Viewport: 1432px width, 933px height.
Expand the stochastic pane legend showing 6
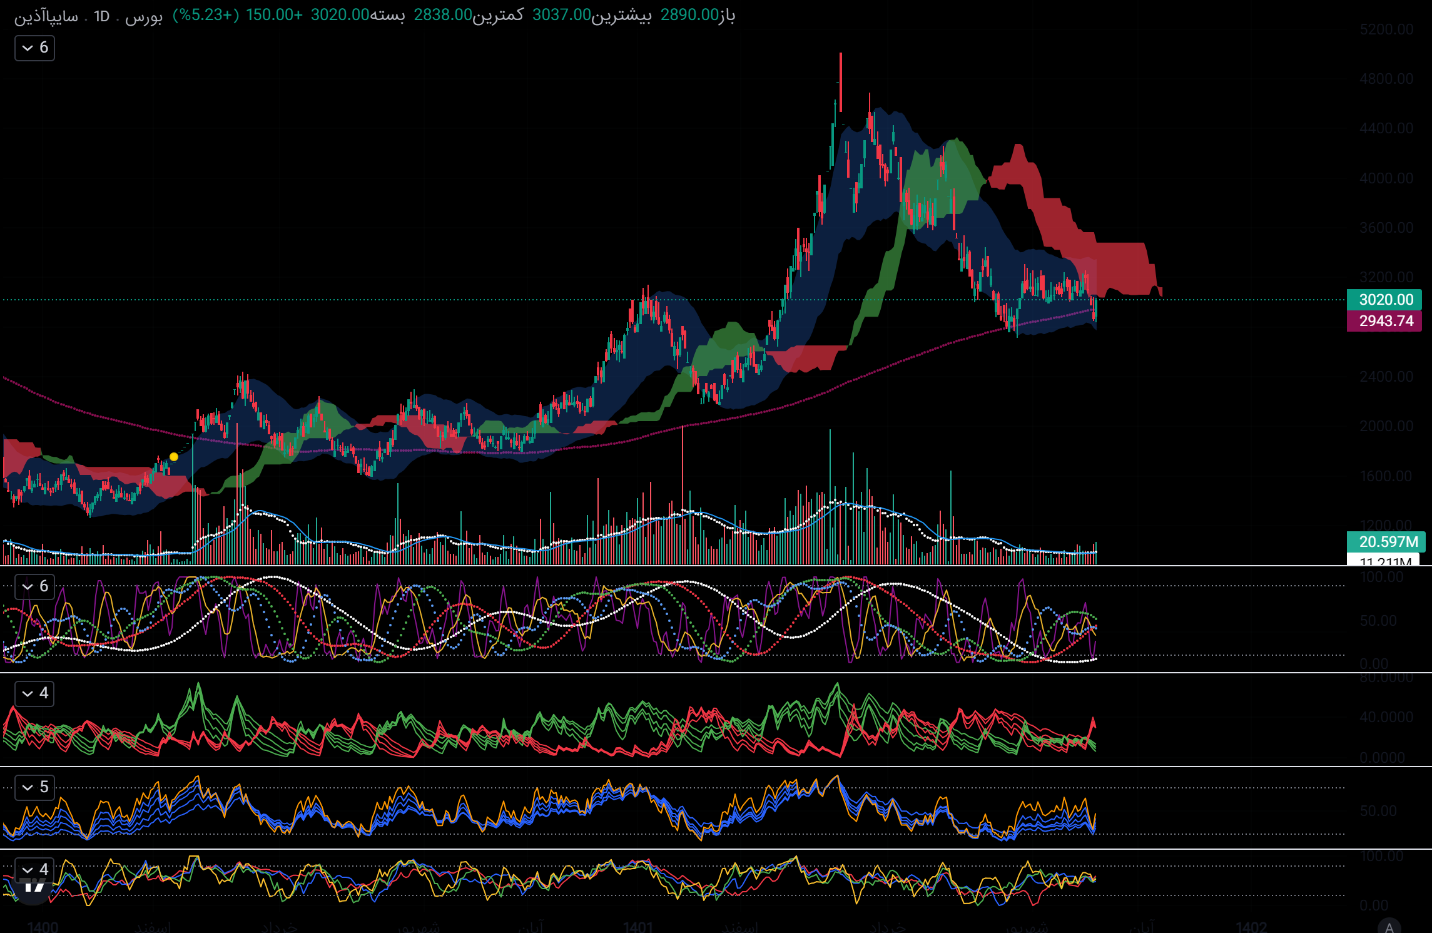click(x=35, y=586)
